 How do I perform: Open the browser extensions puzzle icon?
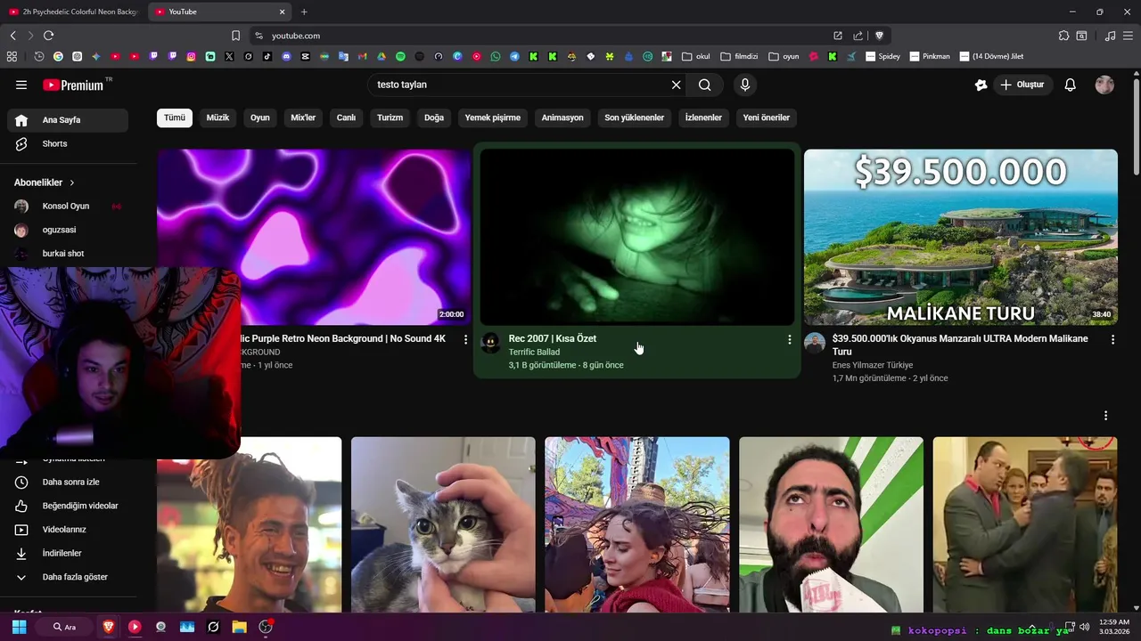coord(1063,36)
